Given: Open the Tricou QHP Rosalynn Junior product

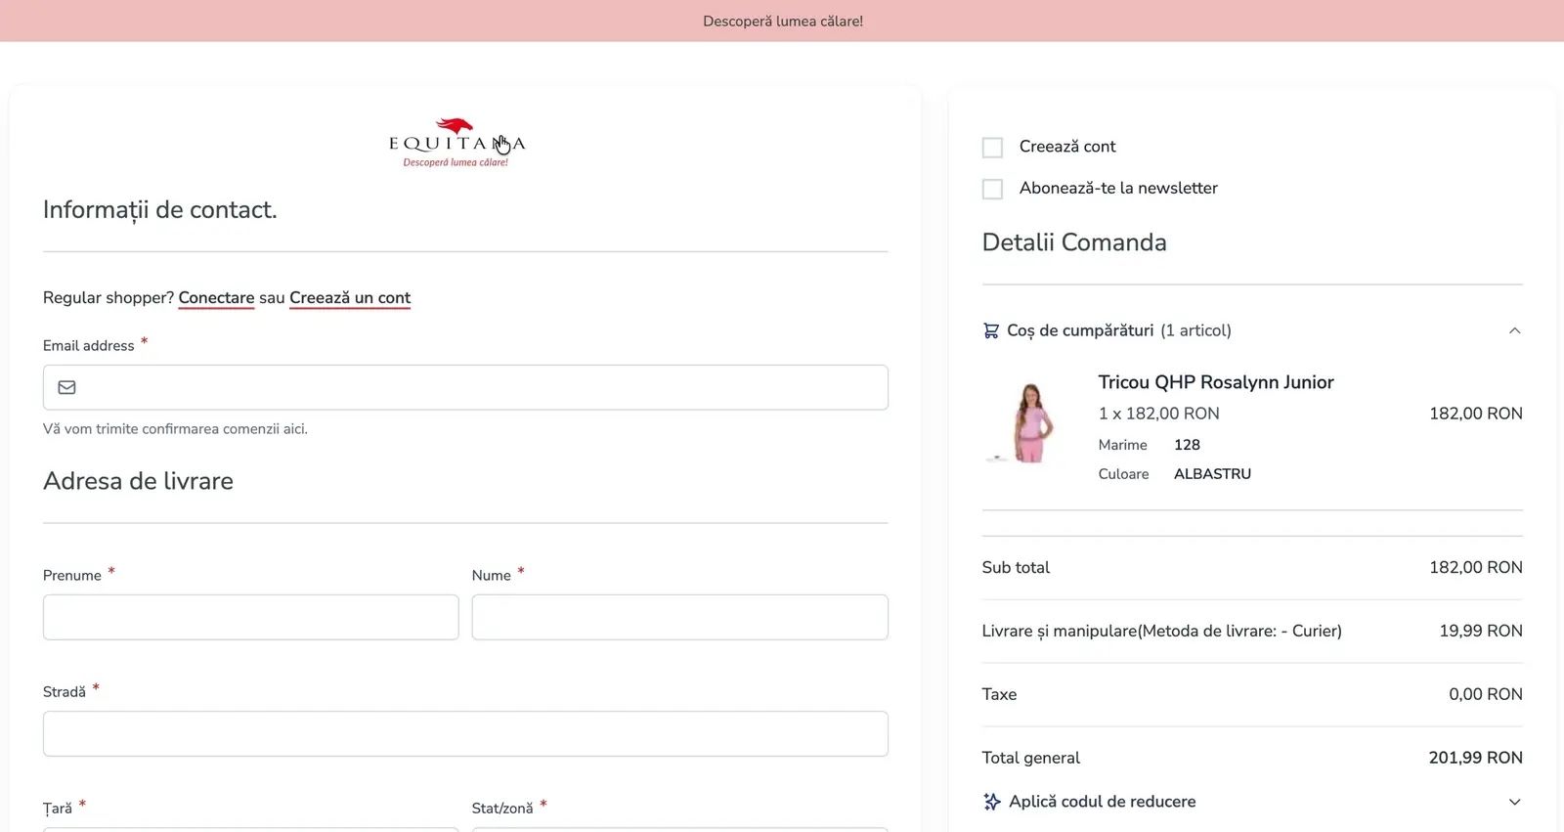Looking at the screenshot, I should tap(1216, 382).
